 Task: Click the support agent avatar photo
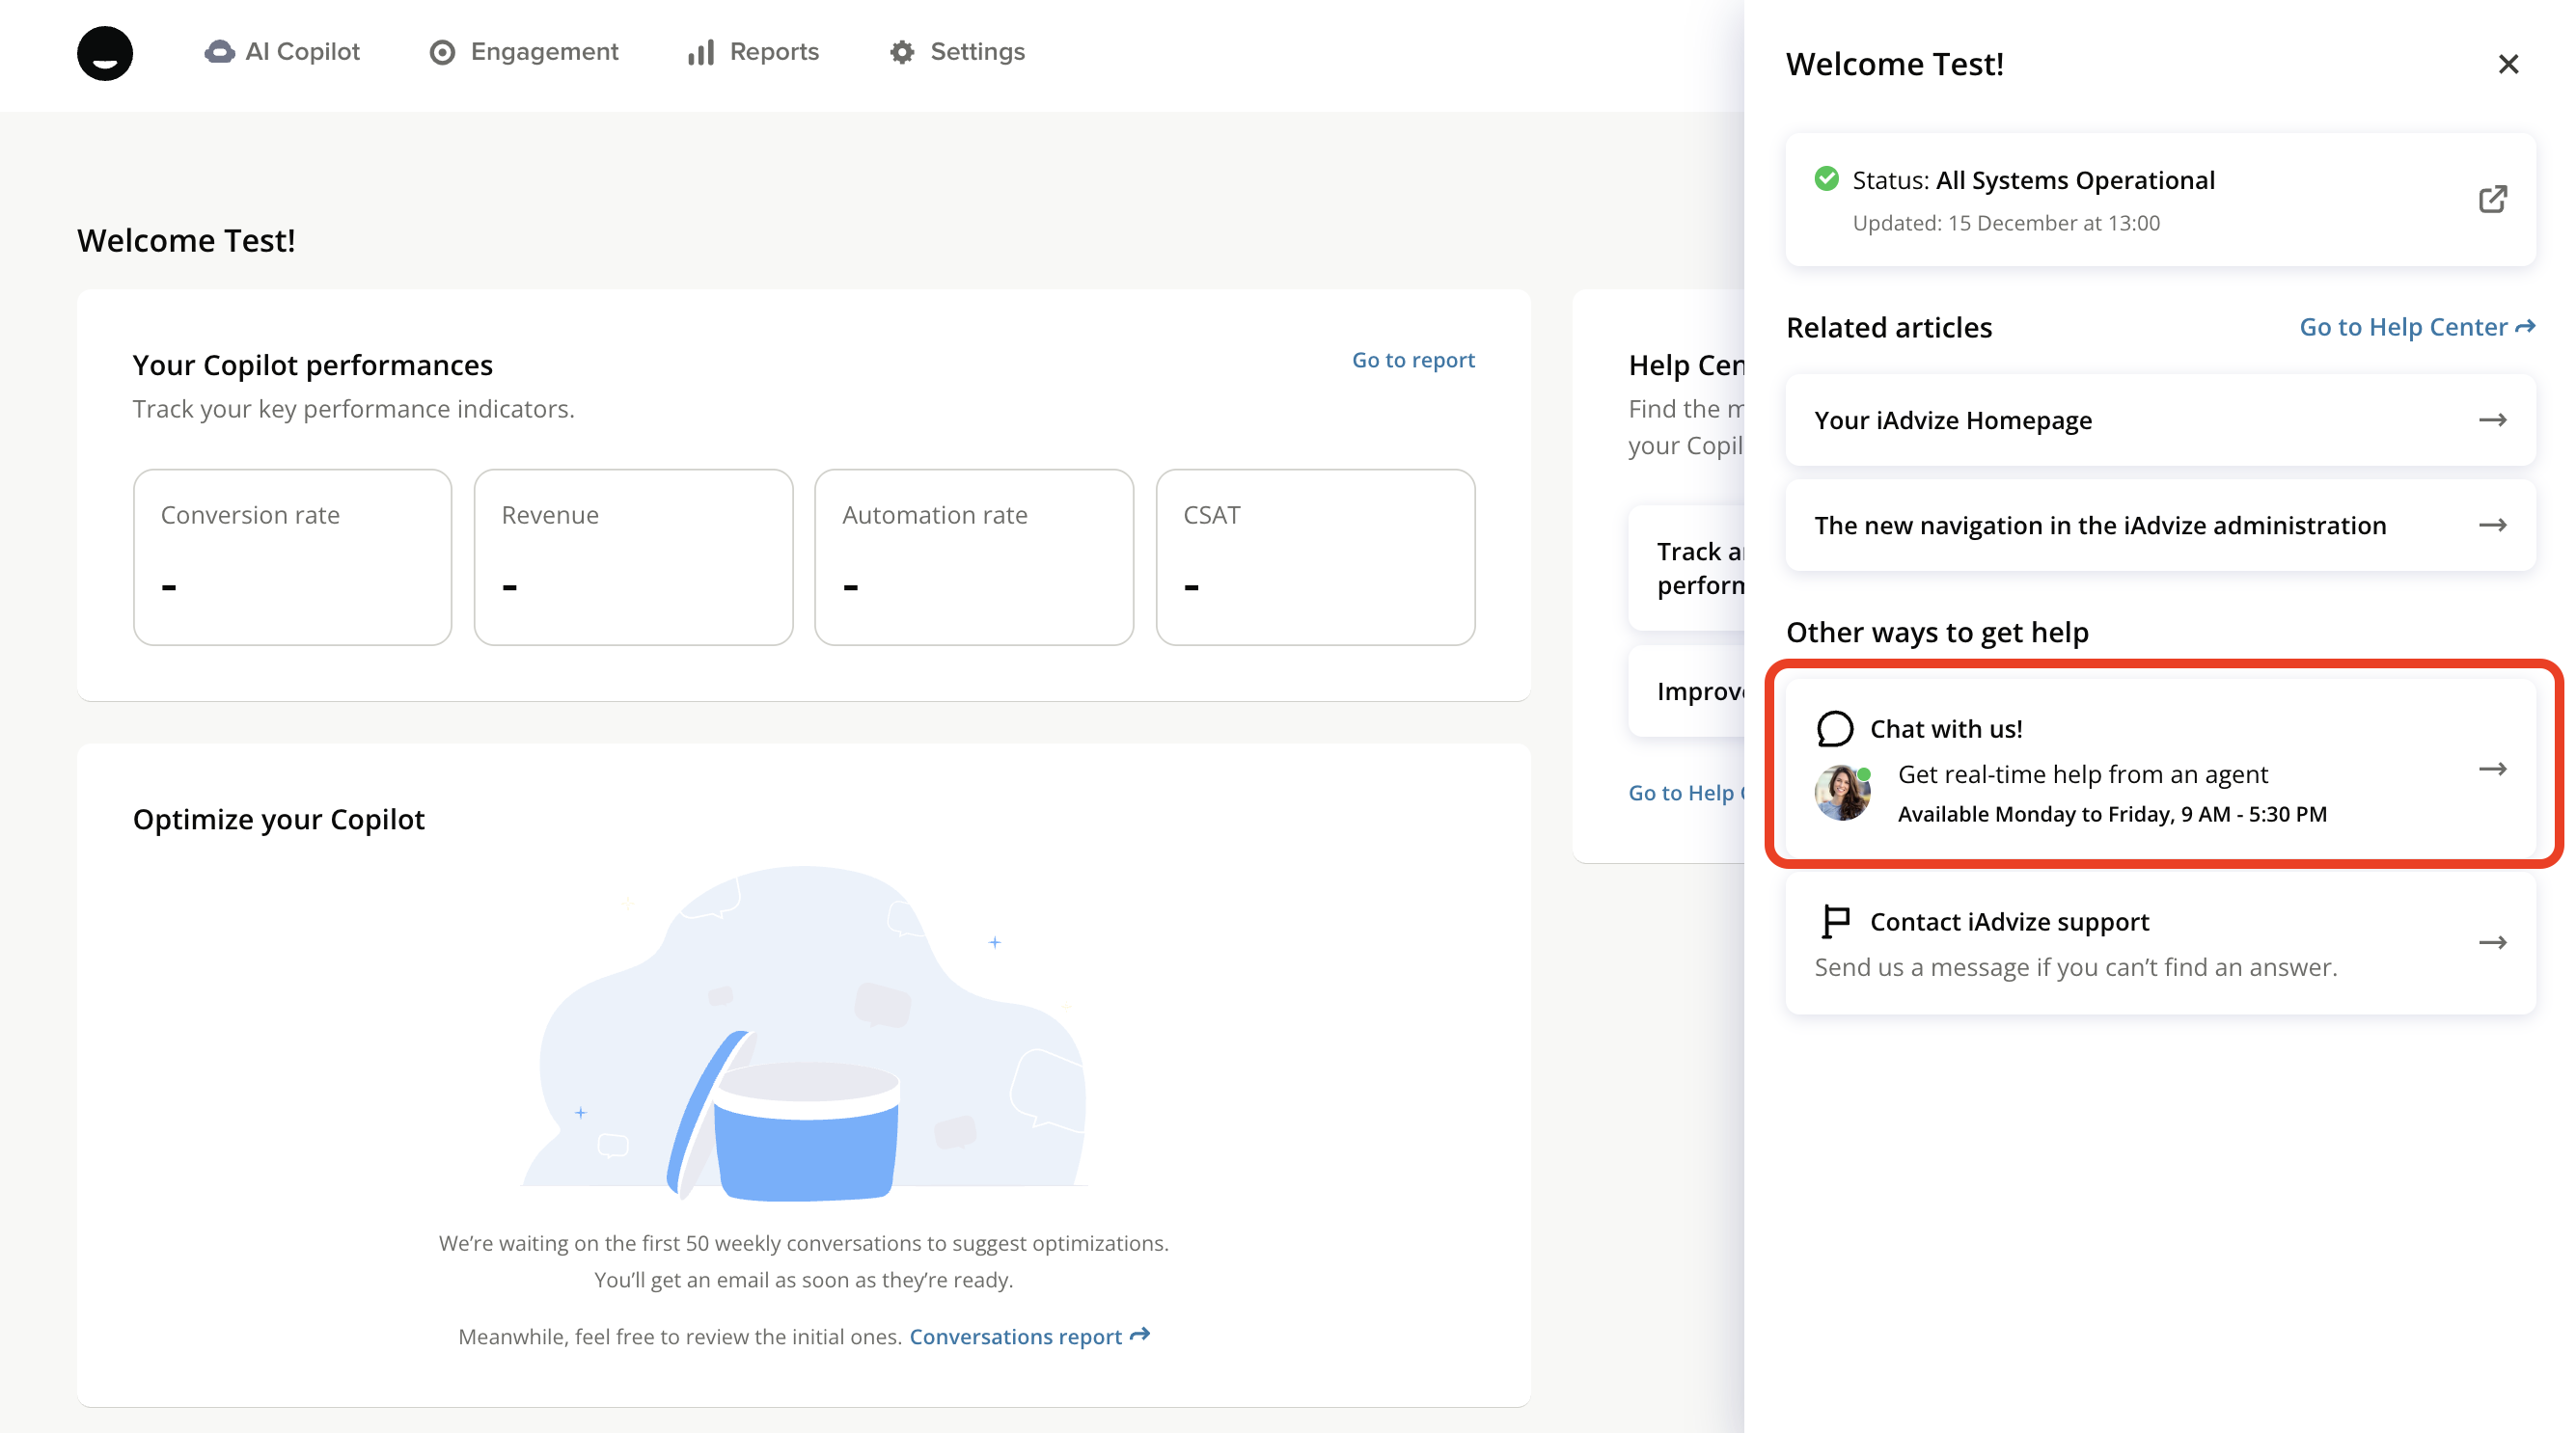point(1842,794)
